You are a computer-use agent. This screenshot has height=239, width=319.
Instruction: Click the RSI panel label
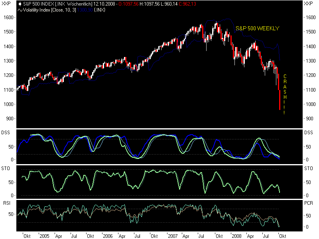pos(7,203)
